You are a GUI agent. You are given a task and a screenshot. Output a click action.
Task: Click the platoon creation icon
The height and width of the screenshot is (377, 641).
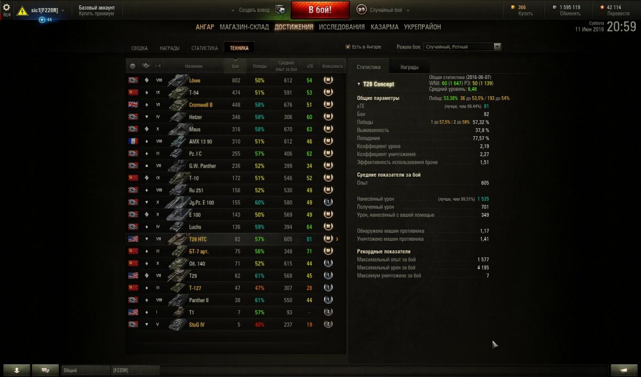(x=280, y=10)
